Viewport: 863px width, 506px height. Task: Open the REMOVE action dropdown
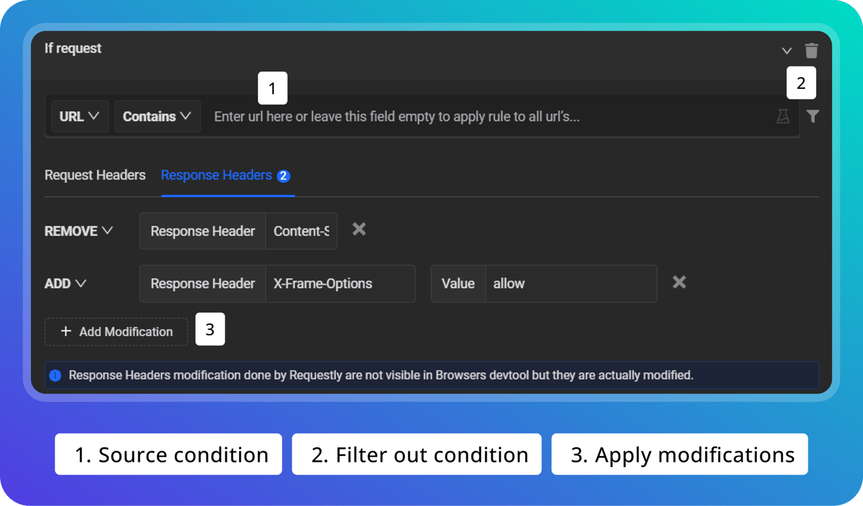pos(78,231)
